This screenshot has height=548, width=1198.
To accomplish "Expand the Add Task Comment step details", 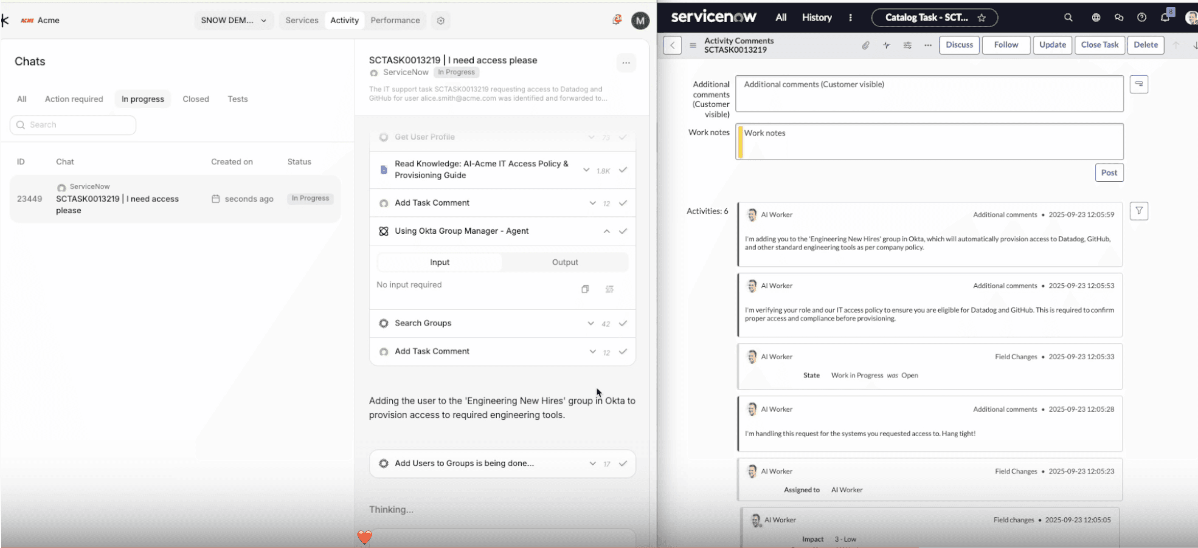I will coord(592,203).
